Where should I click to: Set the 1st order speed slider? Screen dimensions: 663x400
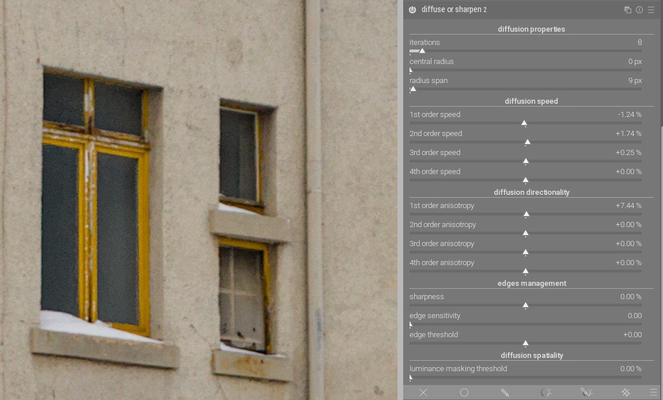pyautogui.click(x=525, y=123)
